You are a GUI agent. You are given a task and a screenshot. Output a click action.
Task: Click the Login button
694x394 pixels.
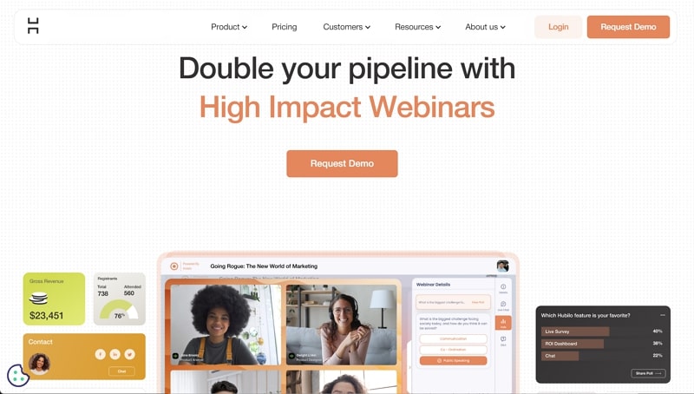(558, 27)
